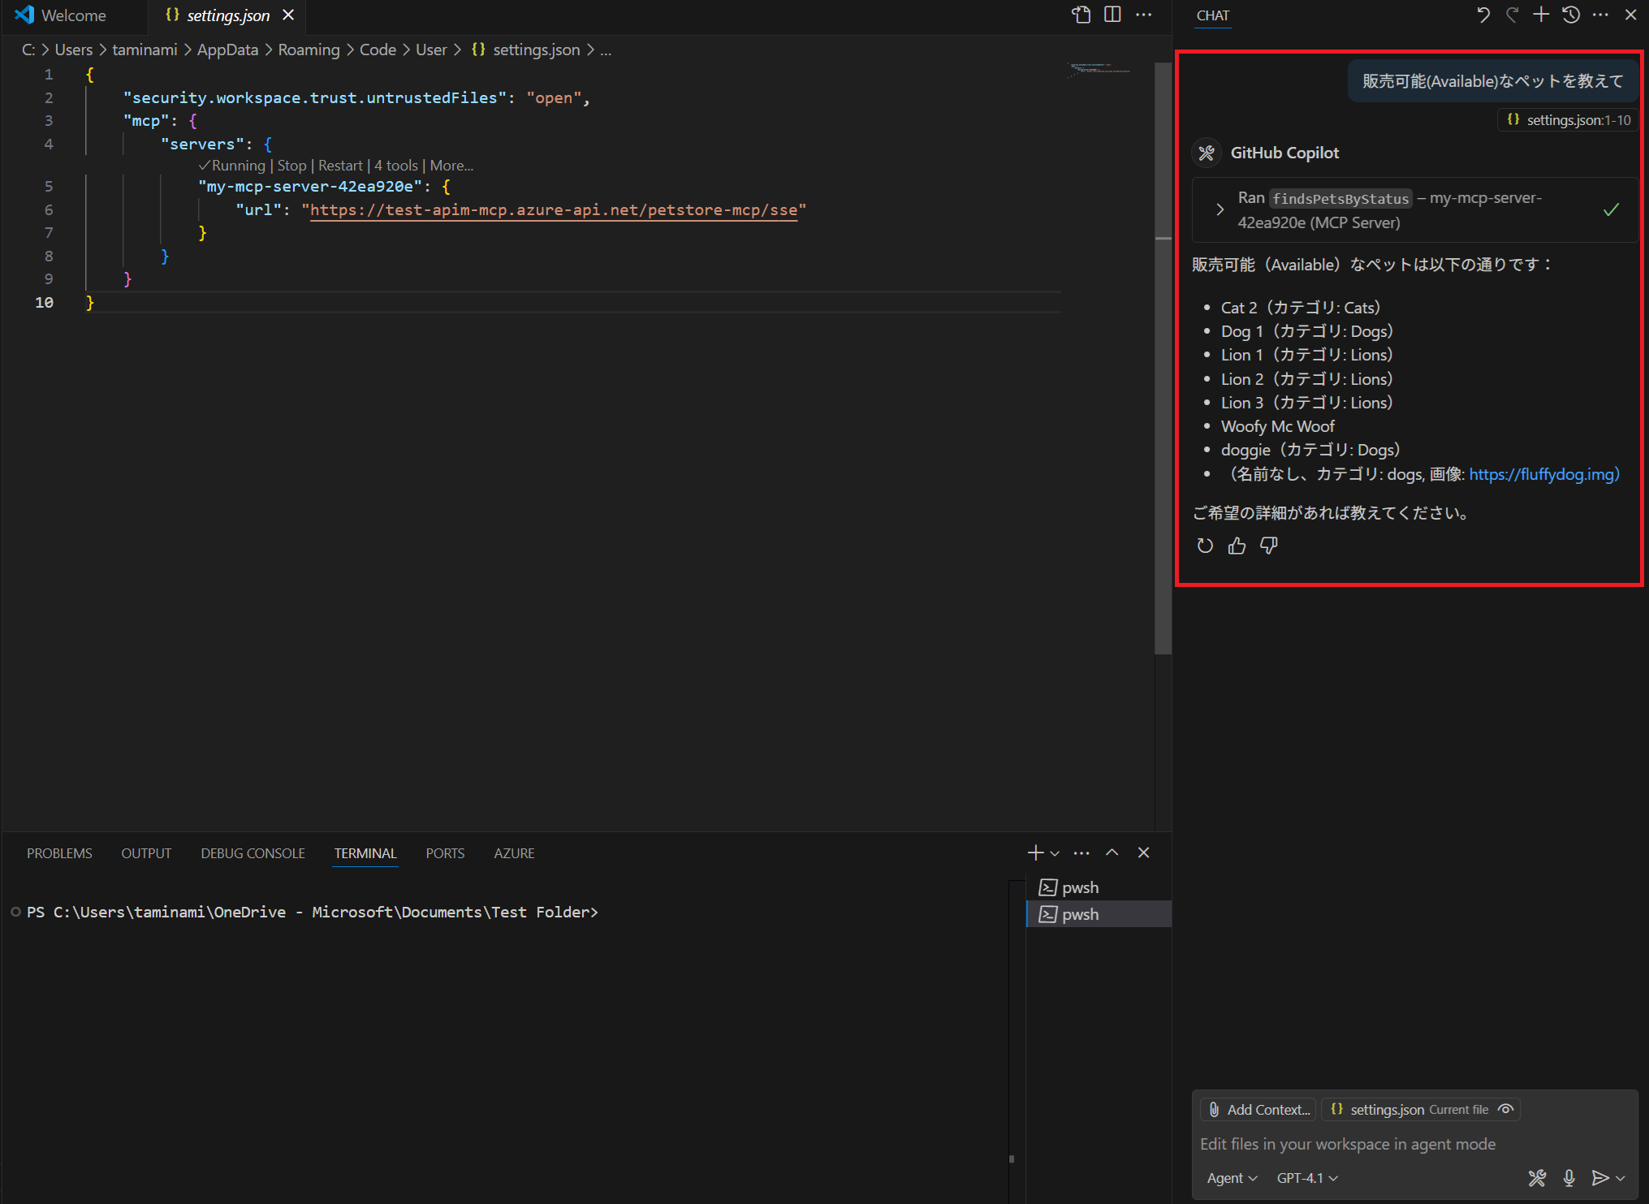Open terminal panel ellipsis menu
Viewport: 1649px width, 1204px height.
click(1081, 852)
